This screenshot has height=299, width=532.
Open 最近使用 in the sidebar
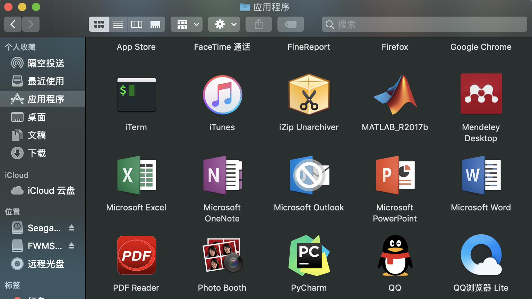(x=43, y=81)
